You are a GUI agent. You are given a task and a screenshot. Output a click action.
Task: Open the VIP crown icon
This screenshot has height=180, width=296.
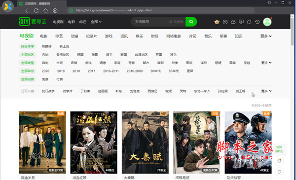217,22
